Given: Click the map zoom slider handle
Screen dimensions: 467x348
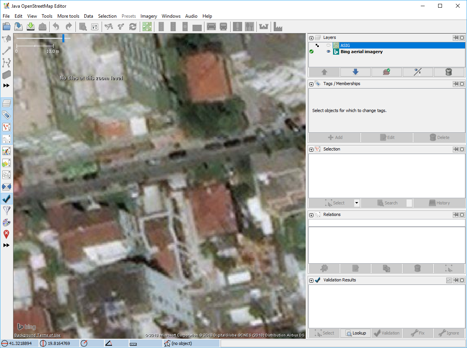Looking at the screenshot, I should (64, 38).
